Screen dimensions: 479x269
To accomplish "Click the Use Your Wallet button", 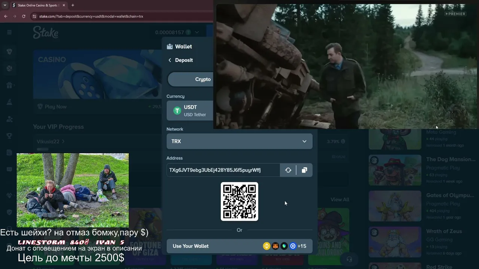I will 239,246.
